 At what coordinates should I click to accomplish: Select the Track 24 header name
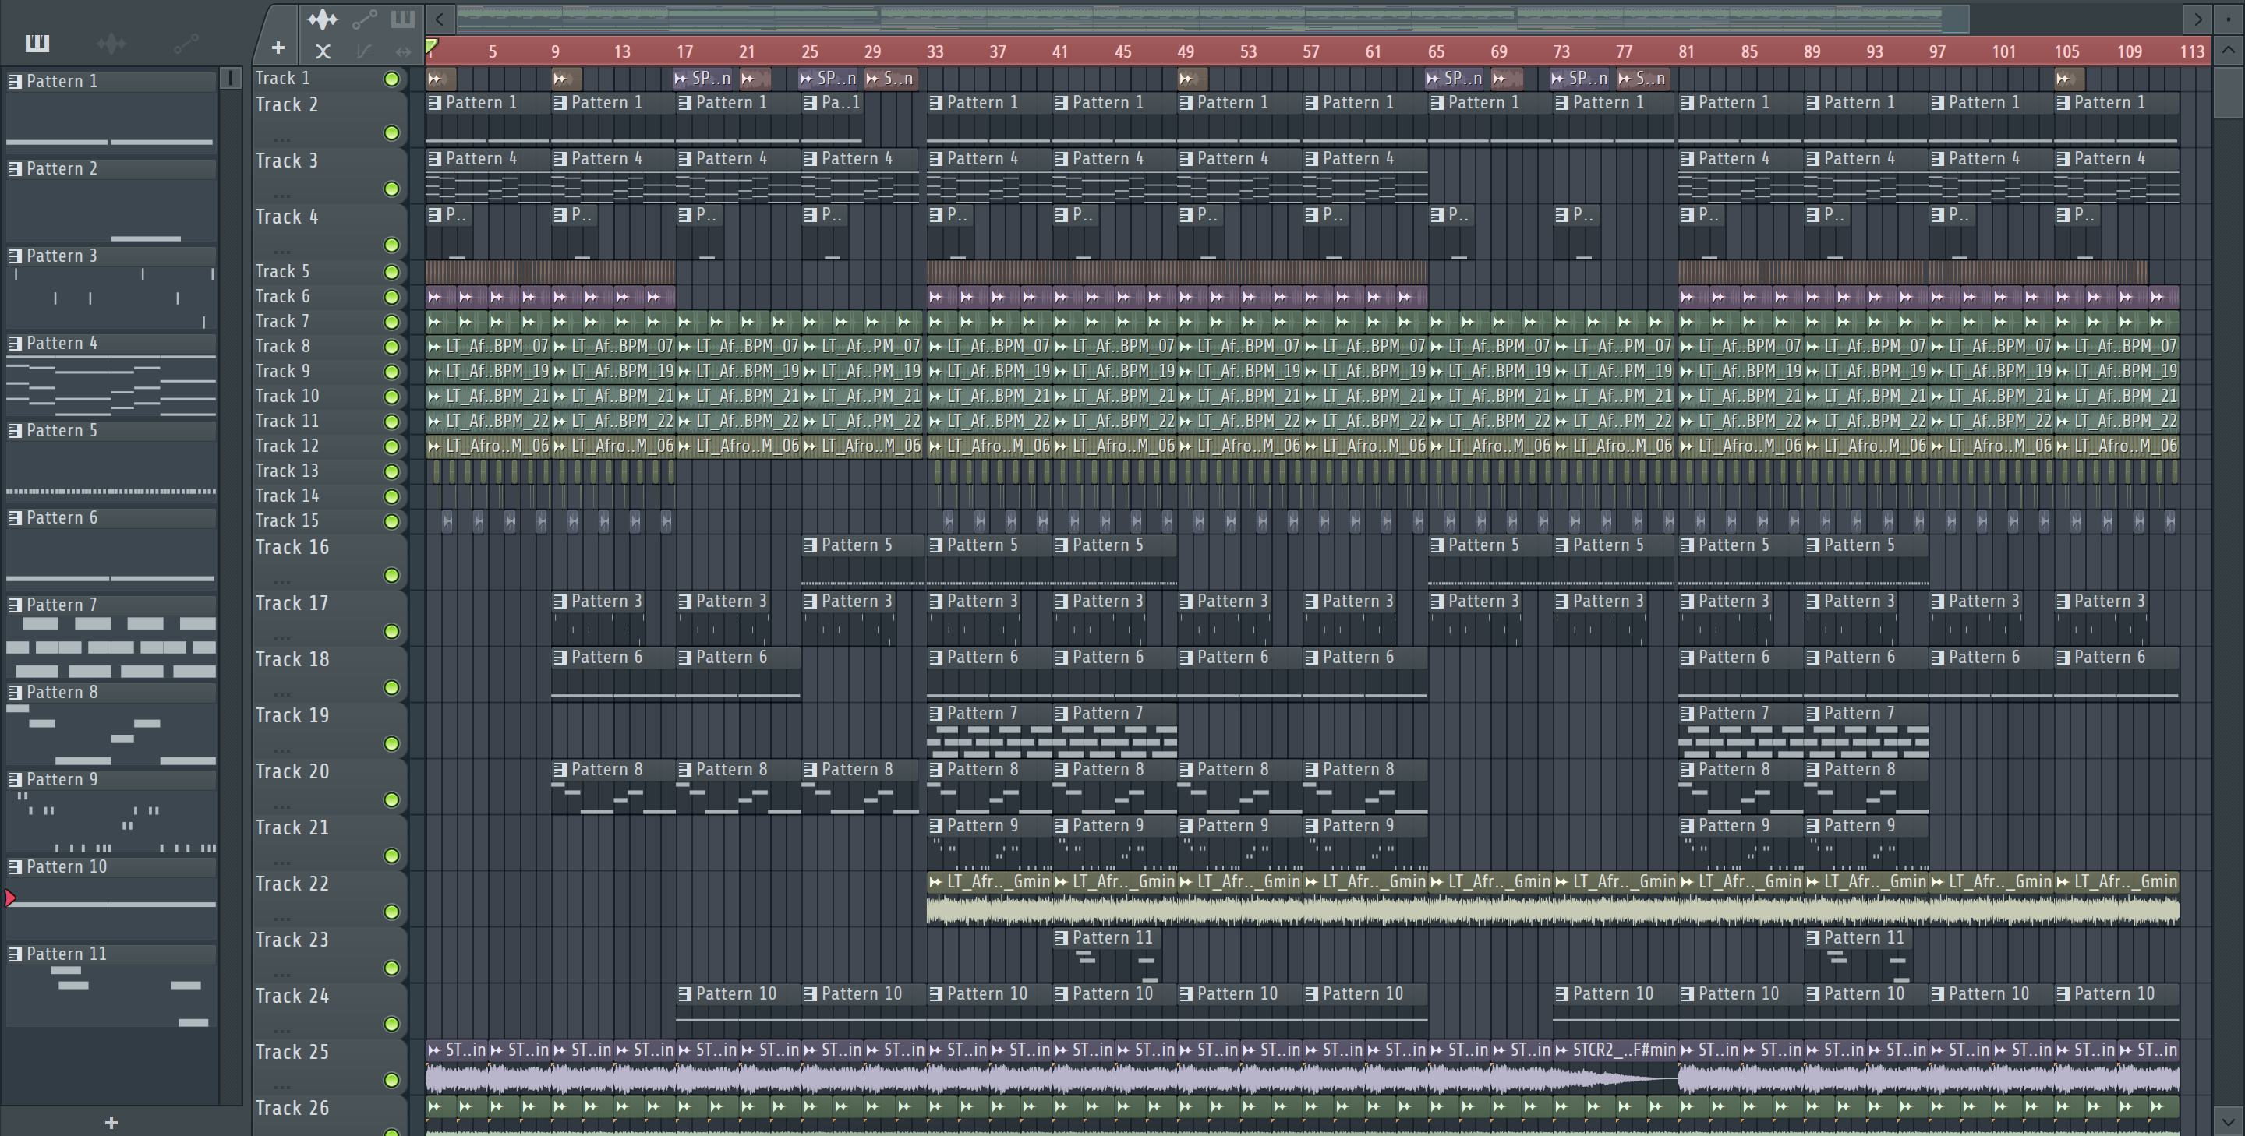(292, 996)
